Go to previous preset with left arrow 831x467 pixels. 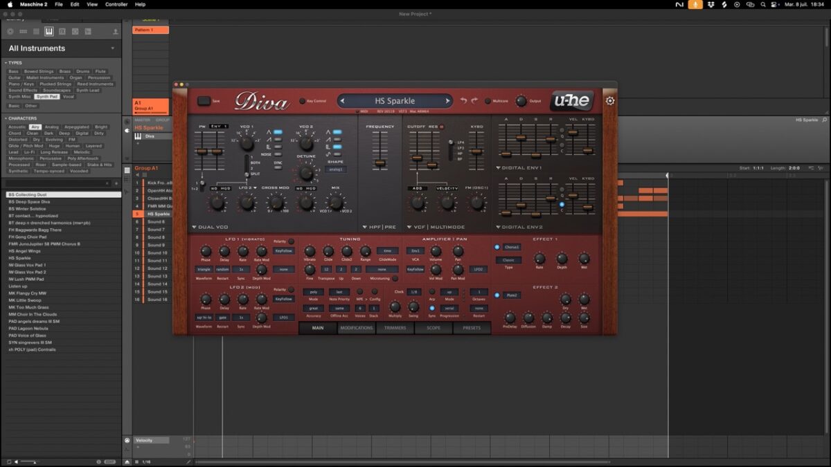click(343, 101)
